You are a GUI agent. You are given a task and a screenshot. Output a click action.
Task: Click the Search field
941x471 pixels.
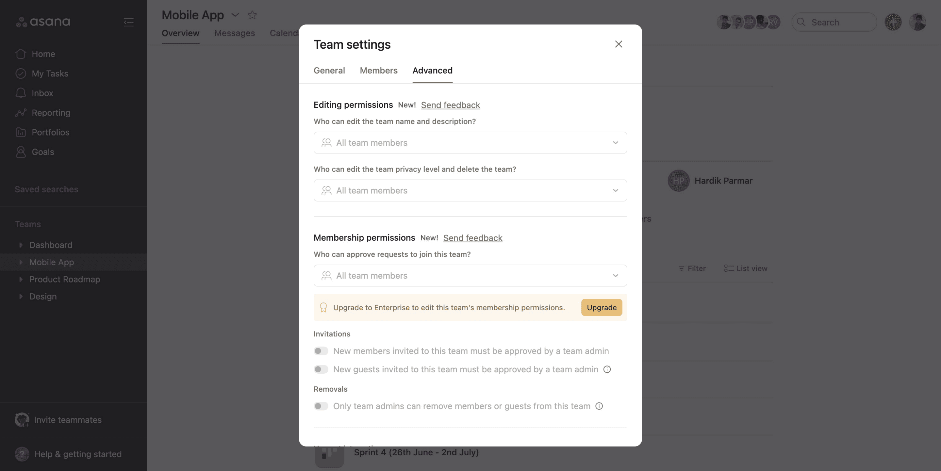[834, 22]
